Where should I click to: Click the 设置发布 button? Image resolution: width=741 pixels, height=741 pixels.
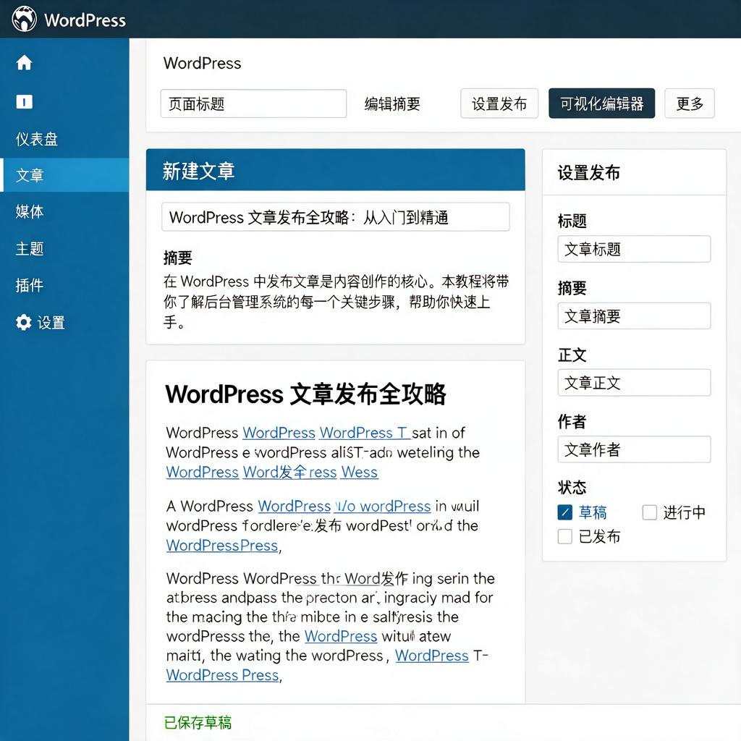coord(499,103)
